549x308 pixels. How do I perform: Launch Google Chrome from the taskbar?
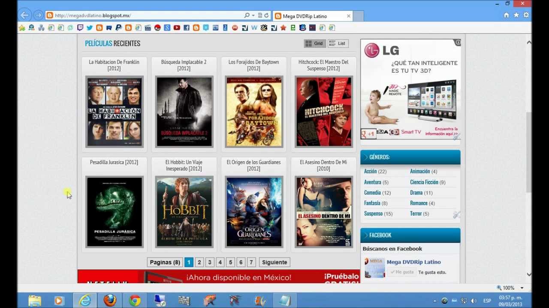pyautogui.click(x=135, y=300)
